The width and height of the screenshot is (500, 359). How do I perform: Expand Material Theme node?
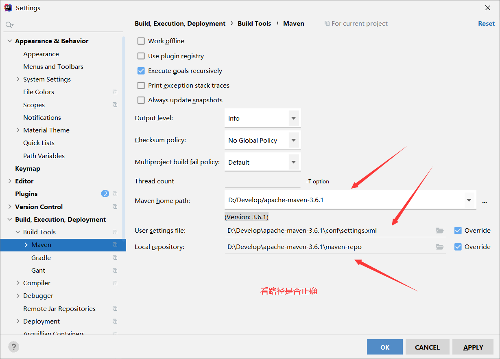click(x=17, y=130)
